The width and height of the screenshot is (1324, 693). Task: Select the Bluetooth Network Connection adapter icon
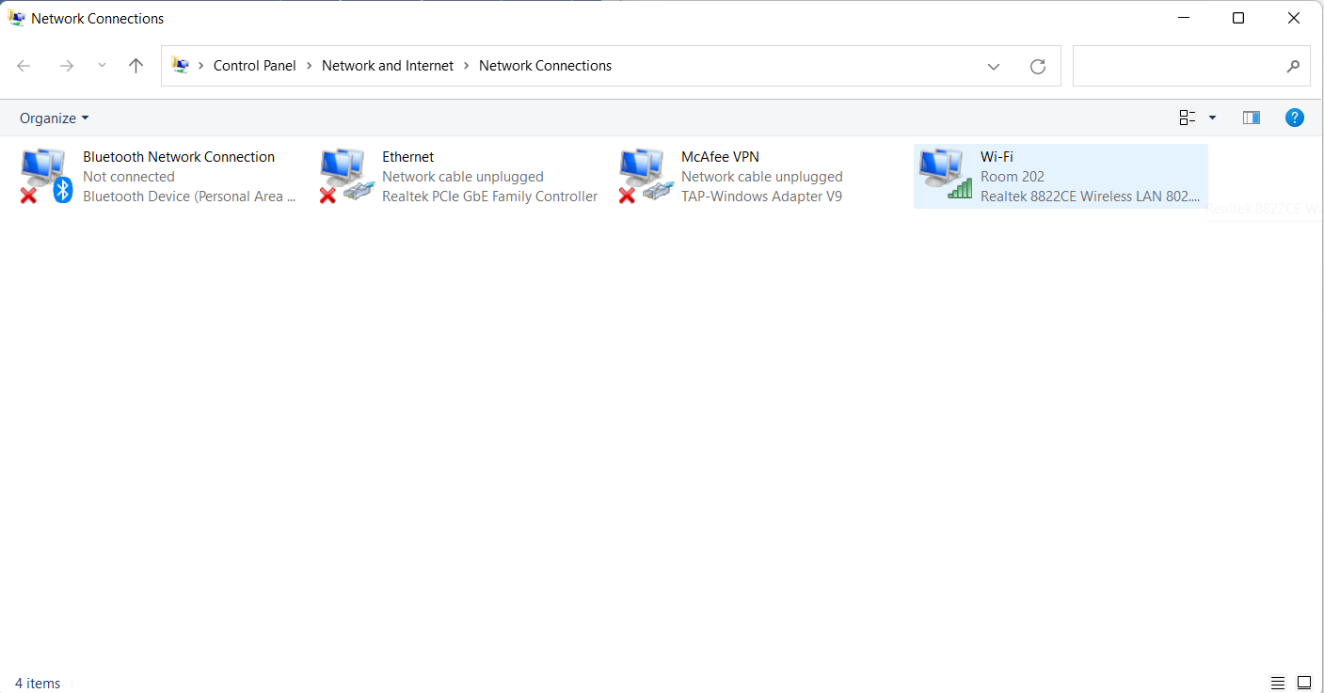(45, 176)
